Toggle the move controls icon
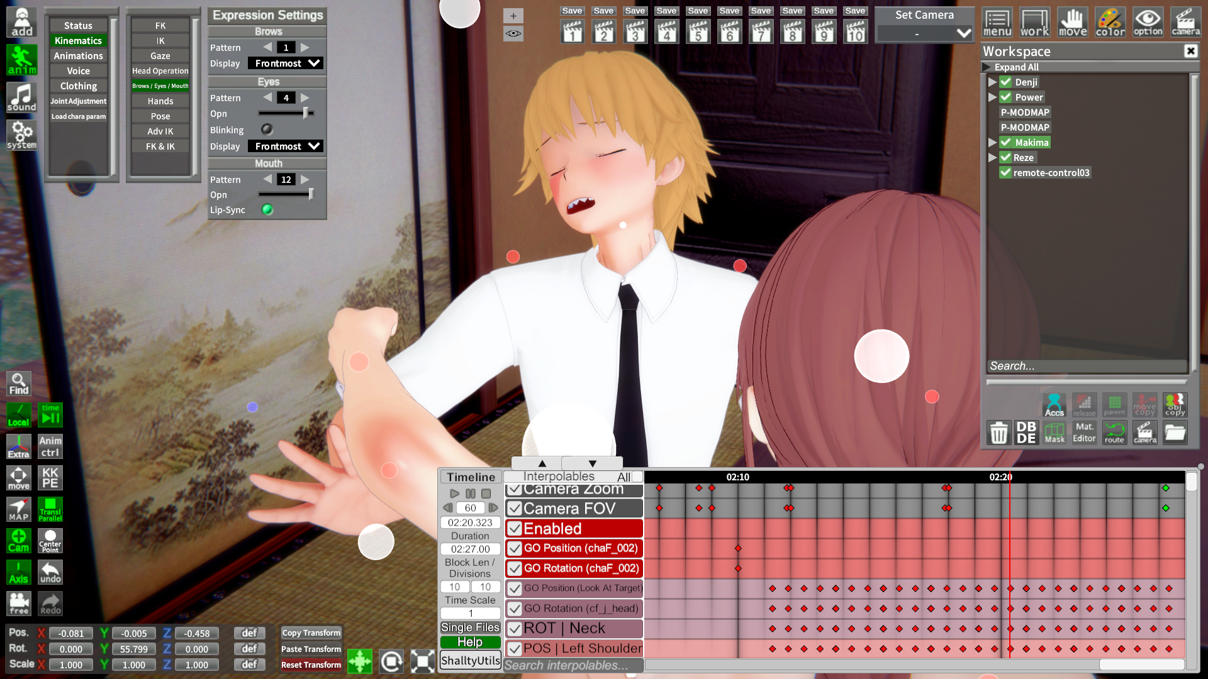Screen dimensions: 1208x679 (x=1073, y=23)
